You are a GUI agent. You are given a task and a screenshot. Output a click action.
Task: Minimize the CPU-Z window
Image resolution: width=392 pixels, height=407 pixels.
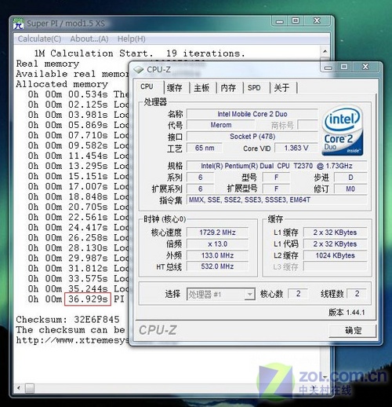click(328, 68)
